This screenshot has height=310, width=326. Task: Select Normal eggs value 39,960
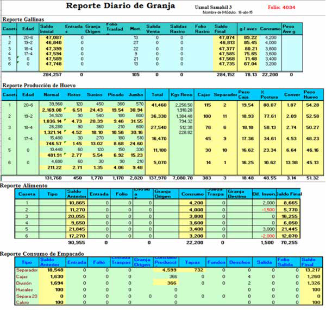click(x=56, y=104)
